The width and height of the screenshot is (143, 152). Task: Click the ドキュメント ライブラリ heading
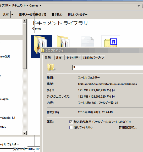[60, 23]
